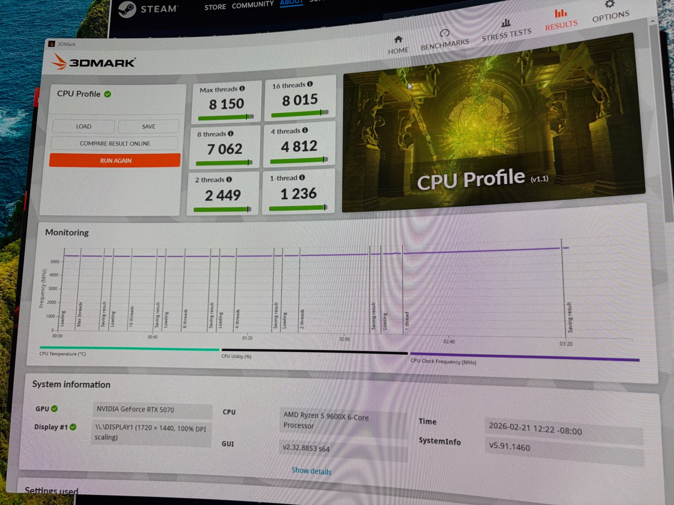Click the 8 threads marker in the monitoring chart
Viewport: 674px width, 505px height.
click(185, 318)
